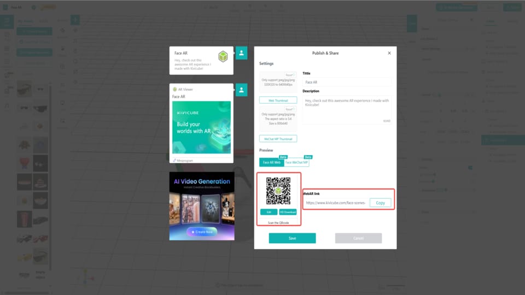Reset the WeChat MP thumbnail image box
Screen dimensions: 525x295
coord(290,109)
